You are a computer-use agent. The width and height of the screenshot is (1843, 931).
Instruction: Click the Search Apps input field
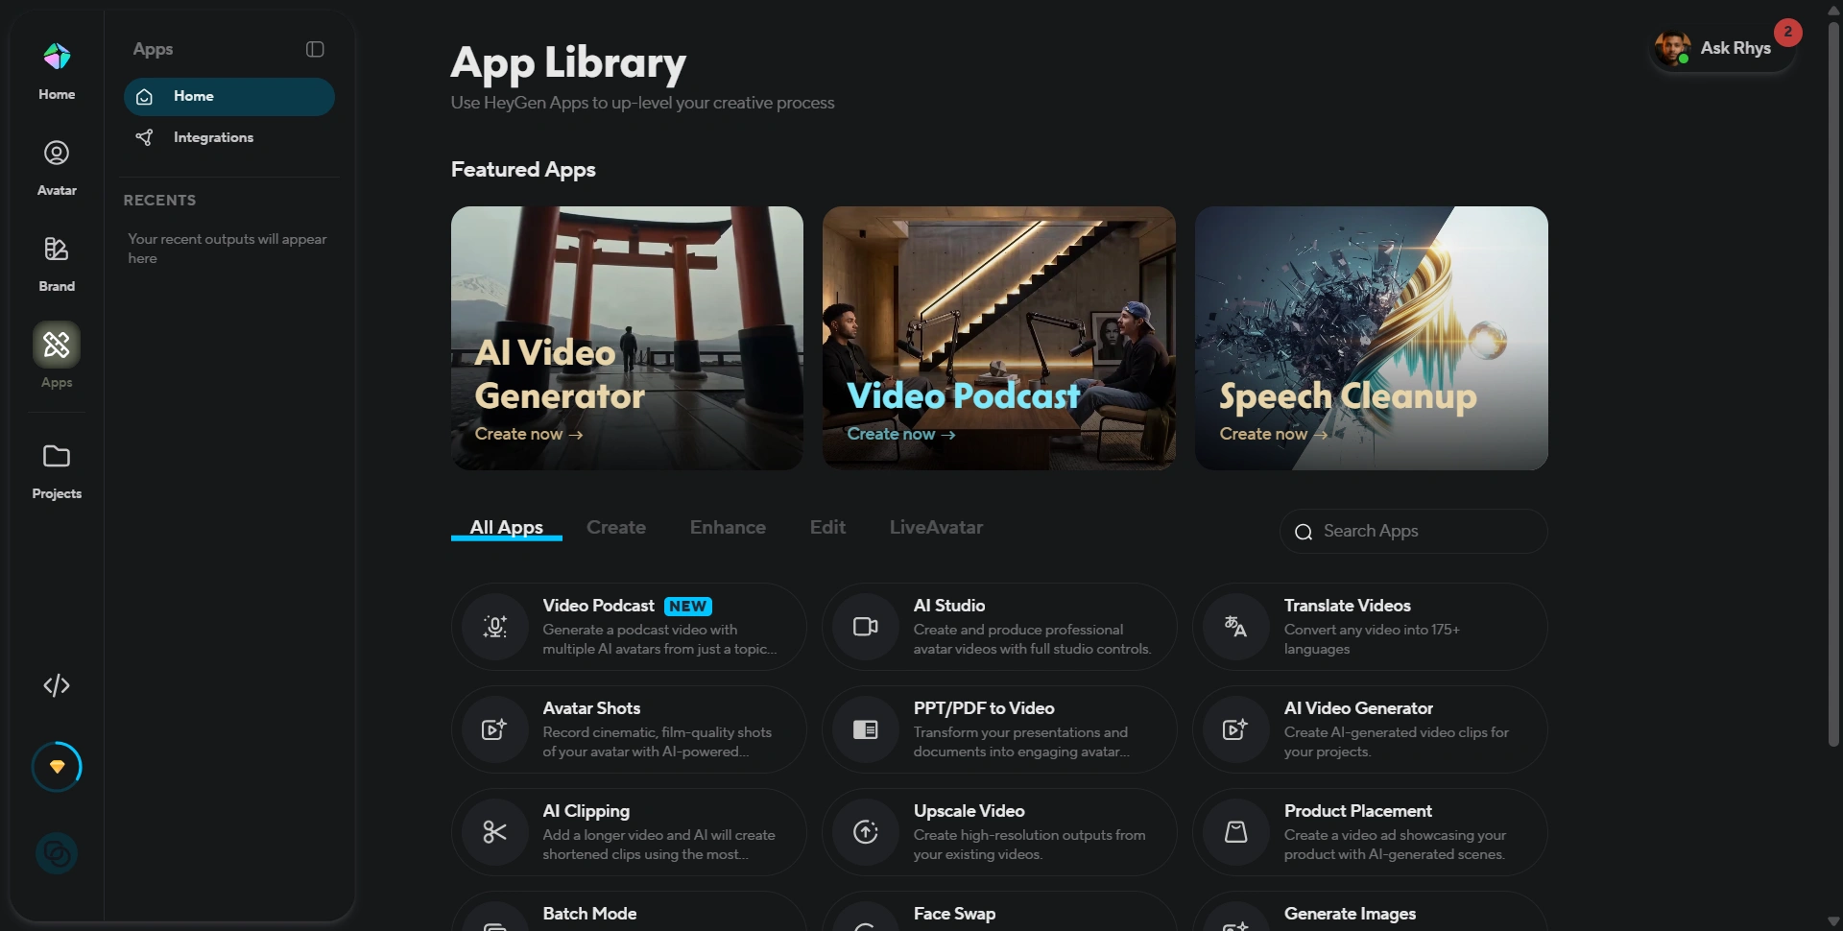click(x=1413, y=531)
